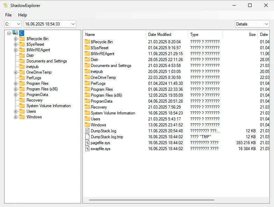The height and width of the screenshot is (207, 274).
Task: Collapse the C: root tree node
Action: pos(9,33)
